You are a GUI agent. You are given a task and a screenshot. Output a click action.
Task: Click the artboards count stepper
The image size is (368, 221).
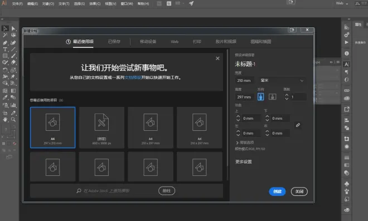(287, 97)
